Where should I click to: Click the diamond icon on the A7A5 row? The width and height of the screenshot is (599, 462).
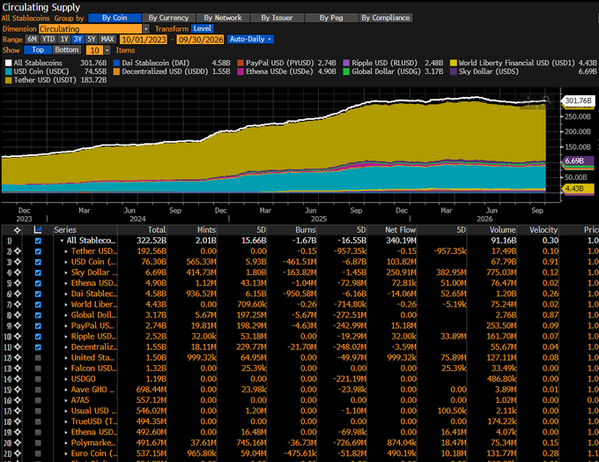pos(18,400)
